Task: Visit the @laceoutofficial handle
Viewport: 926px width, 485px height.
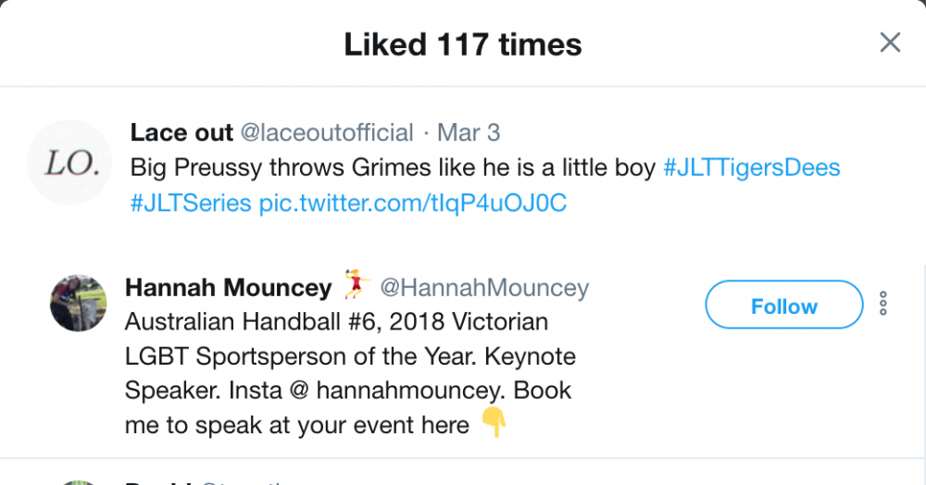Action: pyautogui.click(x=327, y=132)
